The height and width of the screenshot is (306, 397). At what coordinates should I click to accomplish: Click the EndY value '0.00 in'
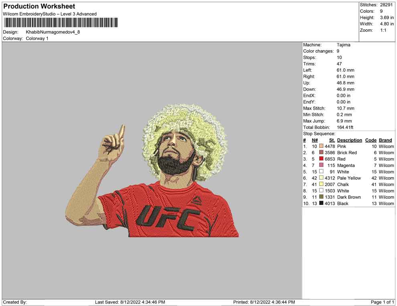344,102
